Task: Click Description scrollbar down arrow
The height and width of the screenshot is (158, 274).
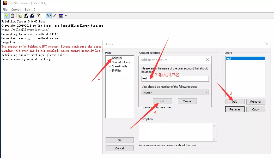Action: coord(214,139)
